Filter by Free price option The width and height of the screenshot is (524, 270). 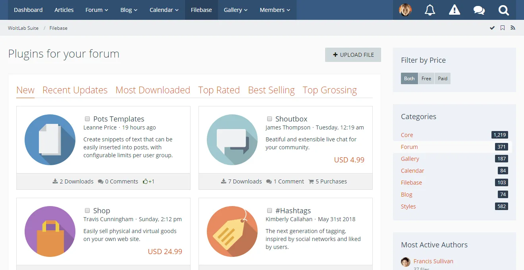426,79
